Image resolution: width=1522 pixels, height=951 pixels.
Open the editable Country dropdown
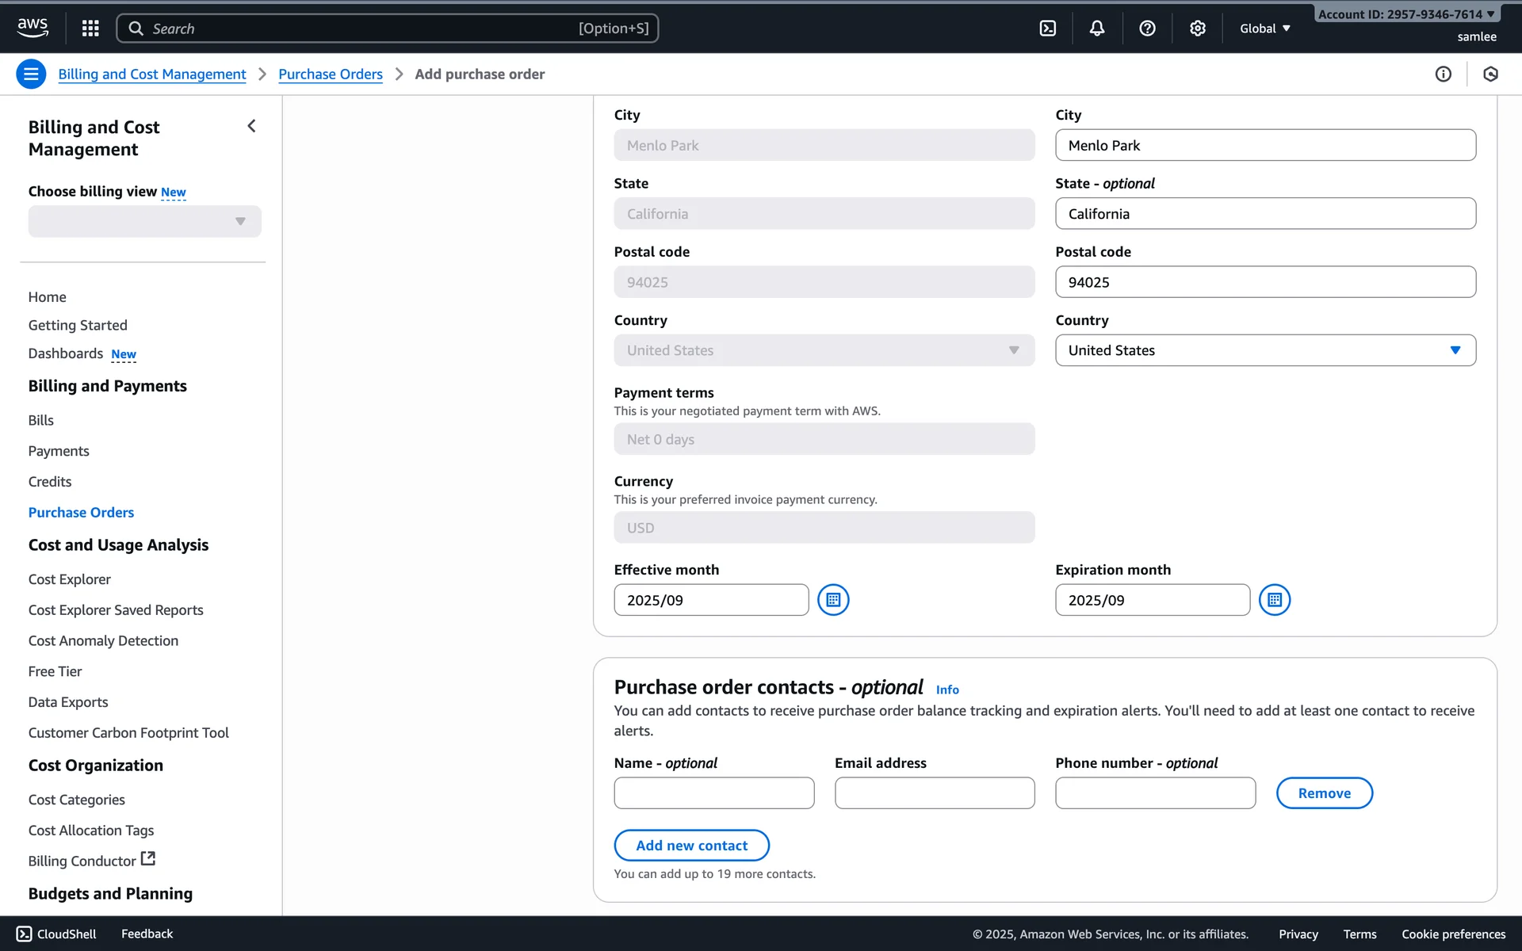click(x=1264, y=350)
